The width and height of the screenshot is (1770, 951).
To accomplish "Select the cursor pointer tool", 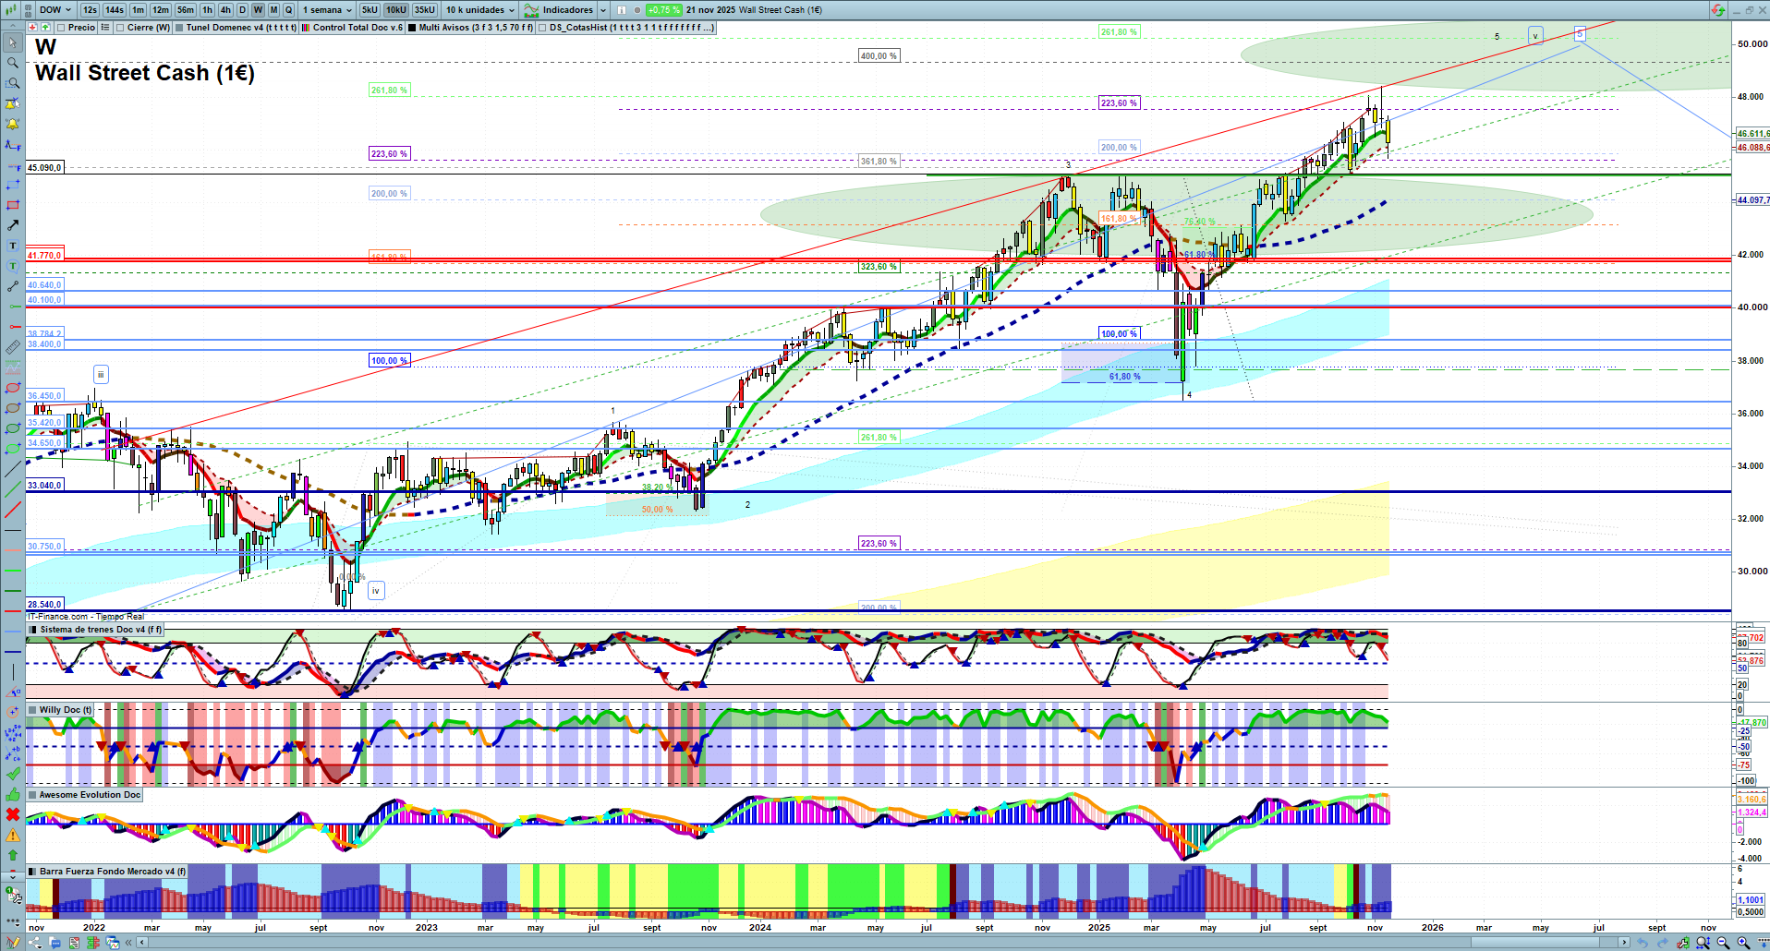I will click(x=13, y=42).
